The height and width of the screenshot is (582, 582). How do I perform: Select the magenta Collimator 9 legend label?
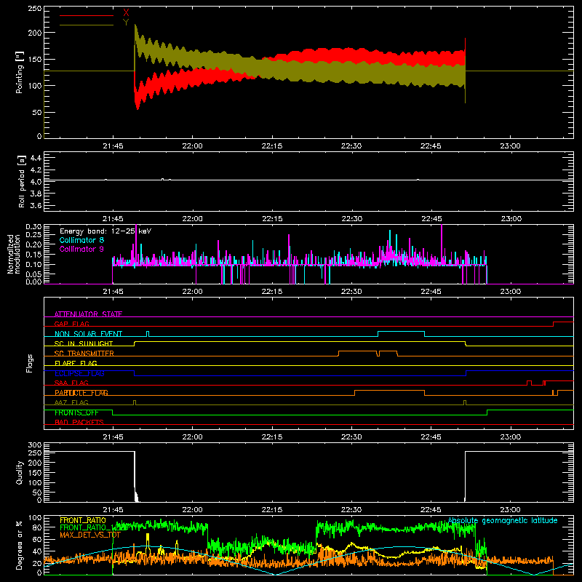coord(81,249)
